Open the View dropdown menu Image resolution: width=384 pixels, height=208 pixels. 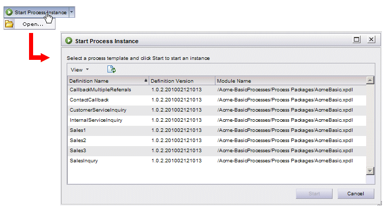[x=79, y=70]
